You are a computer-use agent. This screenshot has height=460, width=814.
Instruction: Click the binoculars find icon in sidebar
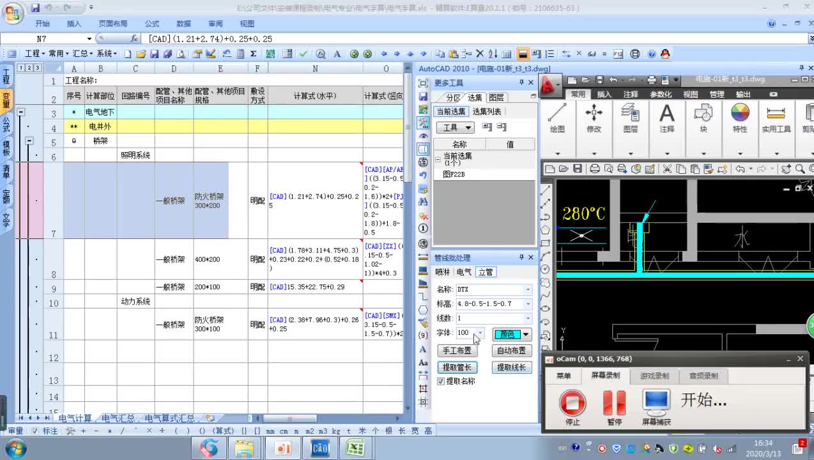point(423,202)
